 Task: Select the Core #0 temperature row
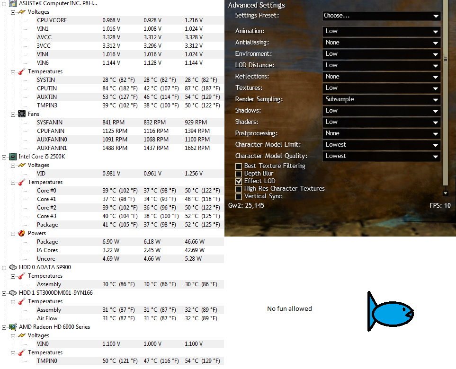[130, 191]
